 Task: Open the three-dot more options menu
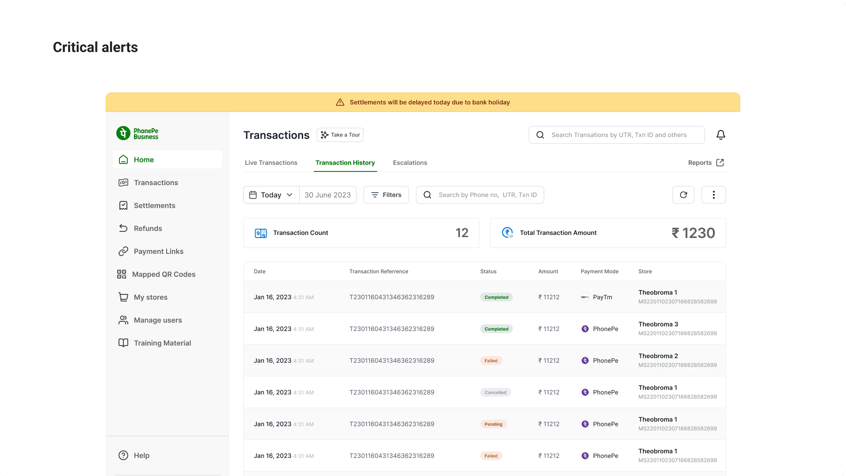(713, 195)
